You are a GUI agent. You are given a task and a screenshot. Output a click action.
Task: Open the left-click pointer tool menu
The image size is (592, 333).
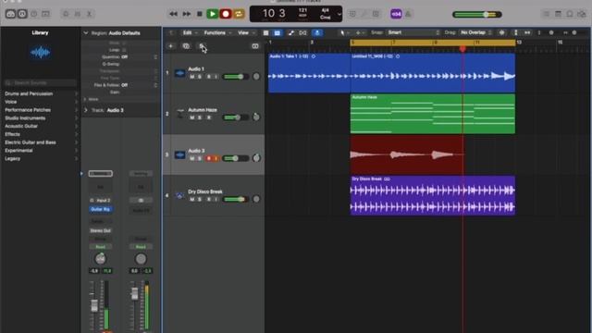click(x=343, y=33)
